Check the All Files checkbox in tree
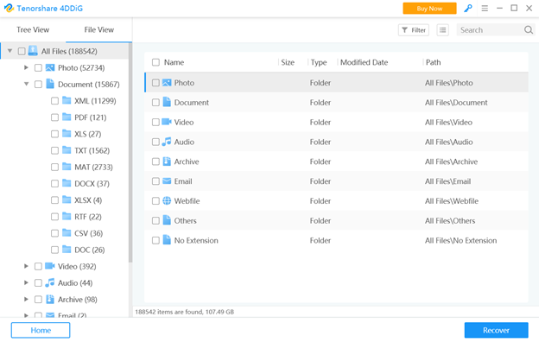 point(22,51)
